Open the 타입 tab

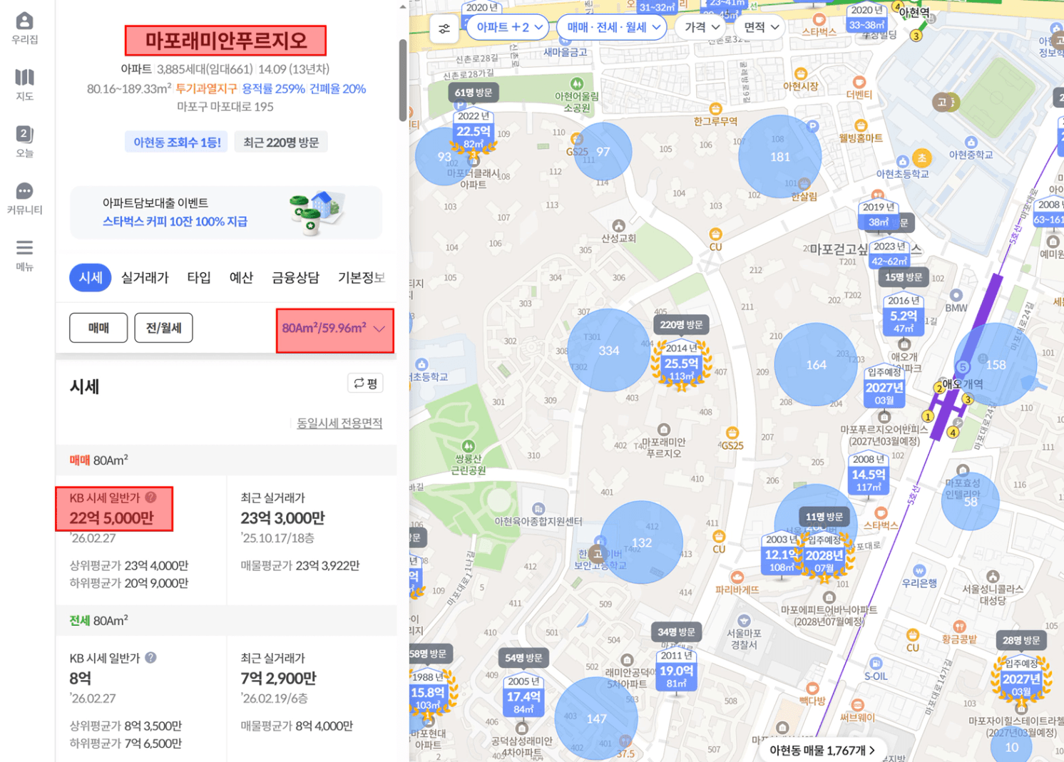pyautogui.click(x=199, y=278)
